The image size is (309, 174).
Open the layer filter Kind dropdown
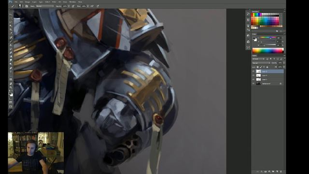pos(258,59)
